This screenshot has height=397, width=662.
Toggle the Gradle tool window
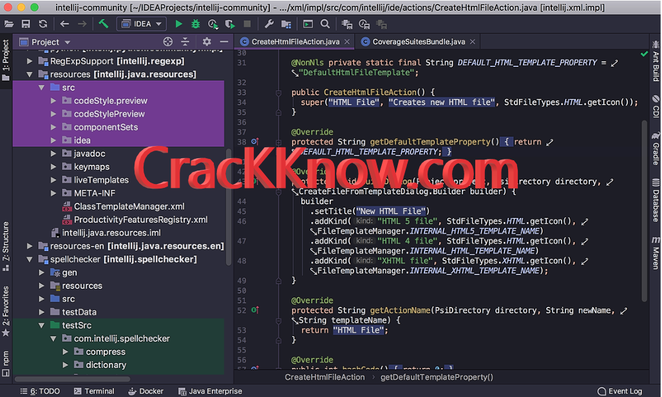656,149
